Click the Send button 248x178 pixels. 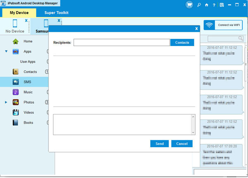(x=160, y=144)
